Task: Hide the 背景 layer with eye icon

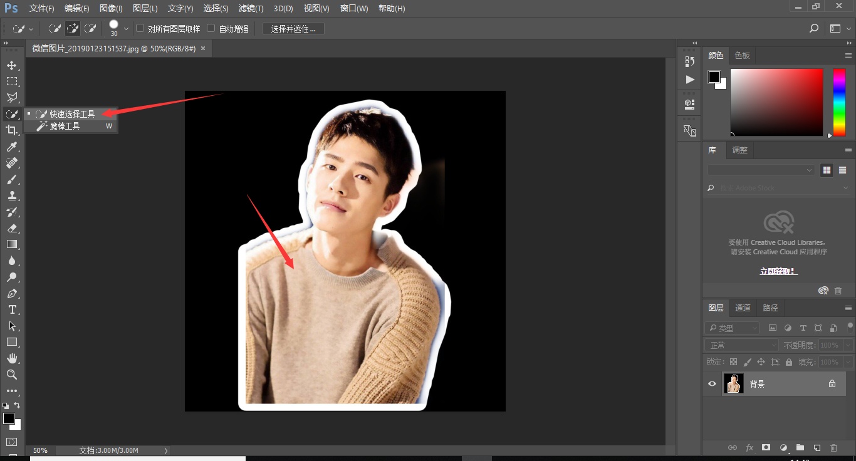Action: pos(712,384)
